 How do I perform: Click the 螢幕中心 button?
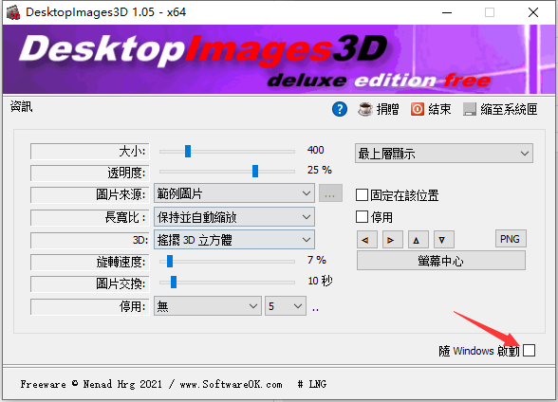441,261
